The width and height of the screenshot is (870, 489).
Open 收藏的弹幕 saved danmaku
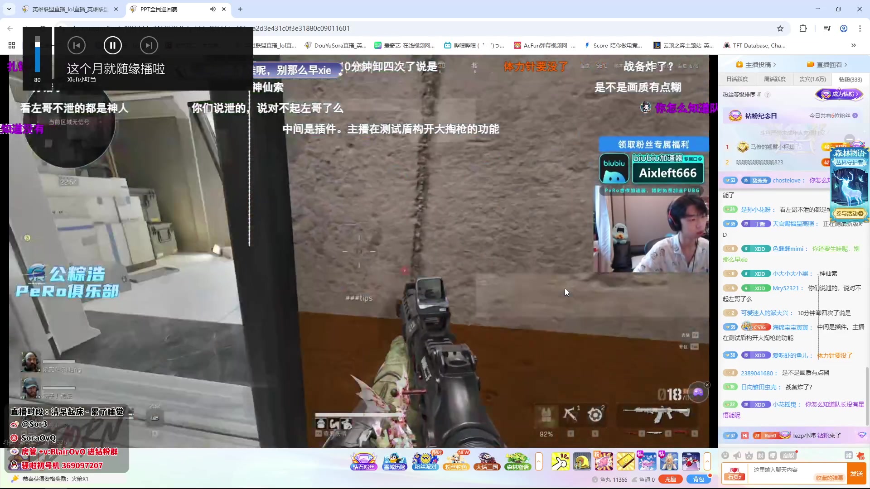(x=829, y=478)
